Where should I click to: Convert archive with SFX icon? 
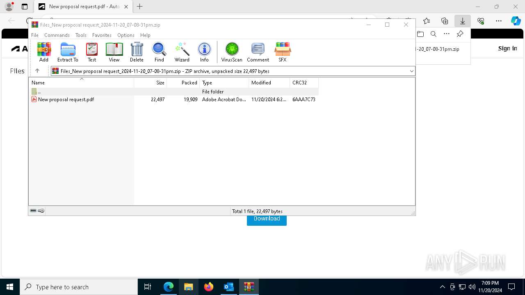283,52
